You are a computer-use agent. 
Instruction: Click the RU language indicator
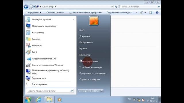click(x=129, y=99)
